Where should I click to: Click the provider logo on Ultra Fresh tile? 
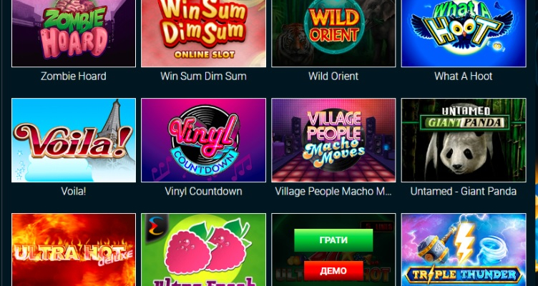click(x=156, y=228)
